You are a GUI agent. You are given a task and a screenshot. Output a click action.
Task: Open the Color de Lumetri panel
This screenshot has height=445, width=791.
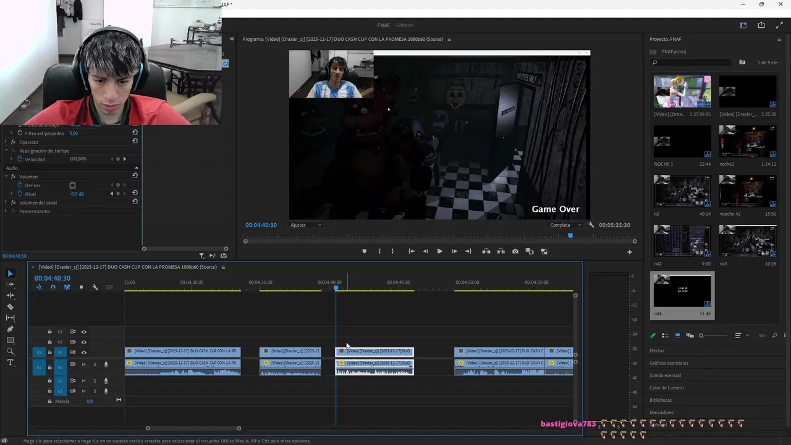[x=667, y=388]
